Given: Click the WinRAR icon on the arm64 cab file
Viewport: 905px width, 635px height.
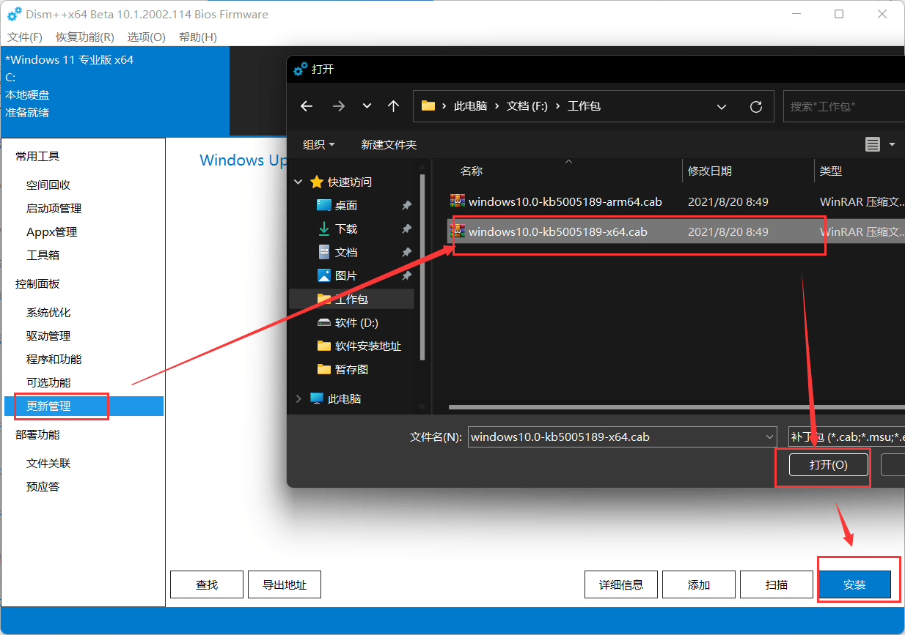Looking at the screenshot, I should 457,200.
